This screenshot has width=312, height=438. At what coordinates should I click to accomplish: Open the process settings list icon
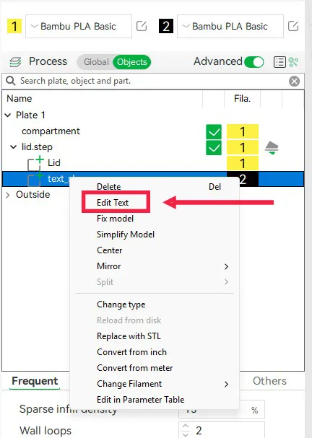(279, 62)
